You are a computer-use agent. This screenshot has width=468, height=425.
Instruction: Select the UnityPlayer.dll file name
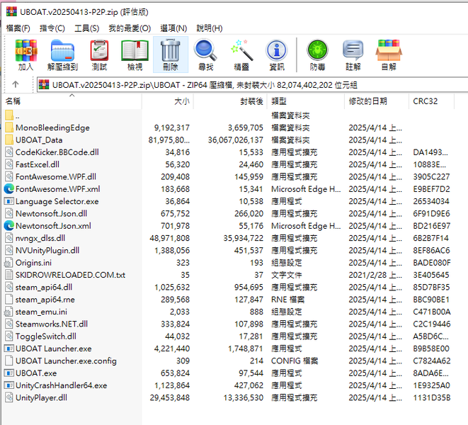pyautogui.click(x=41, y=397)
